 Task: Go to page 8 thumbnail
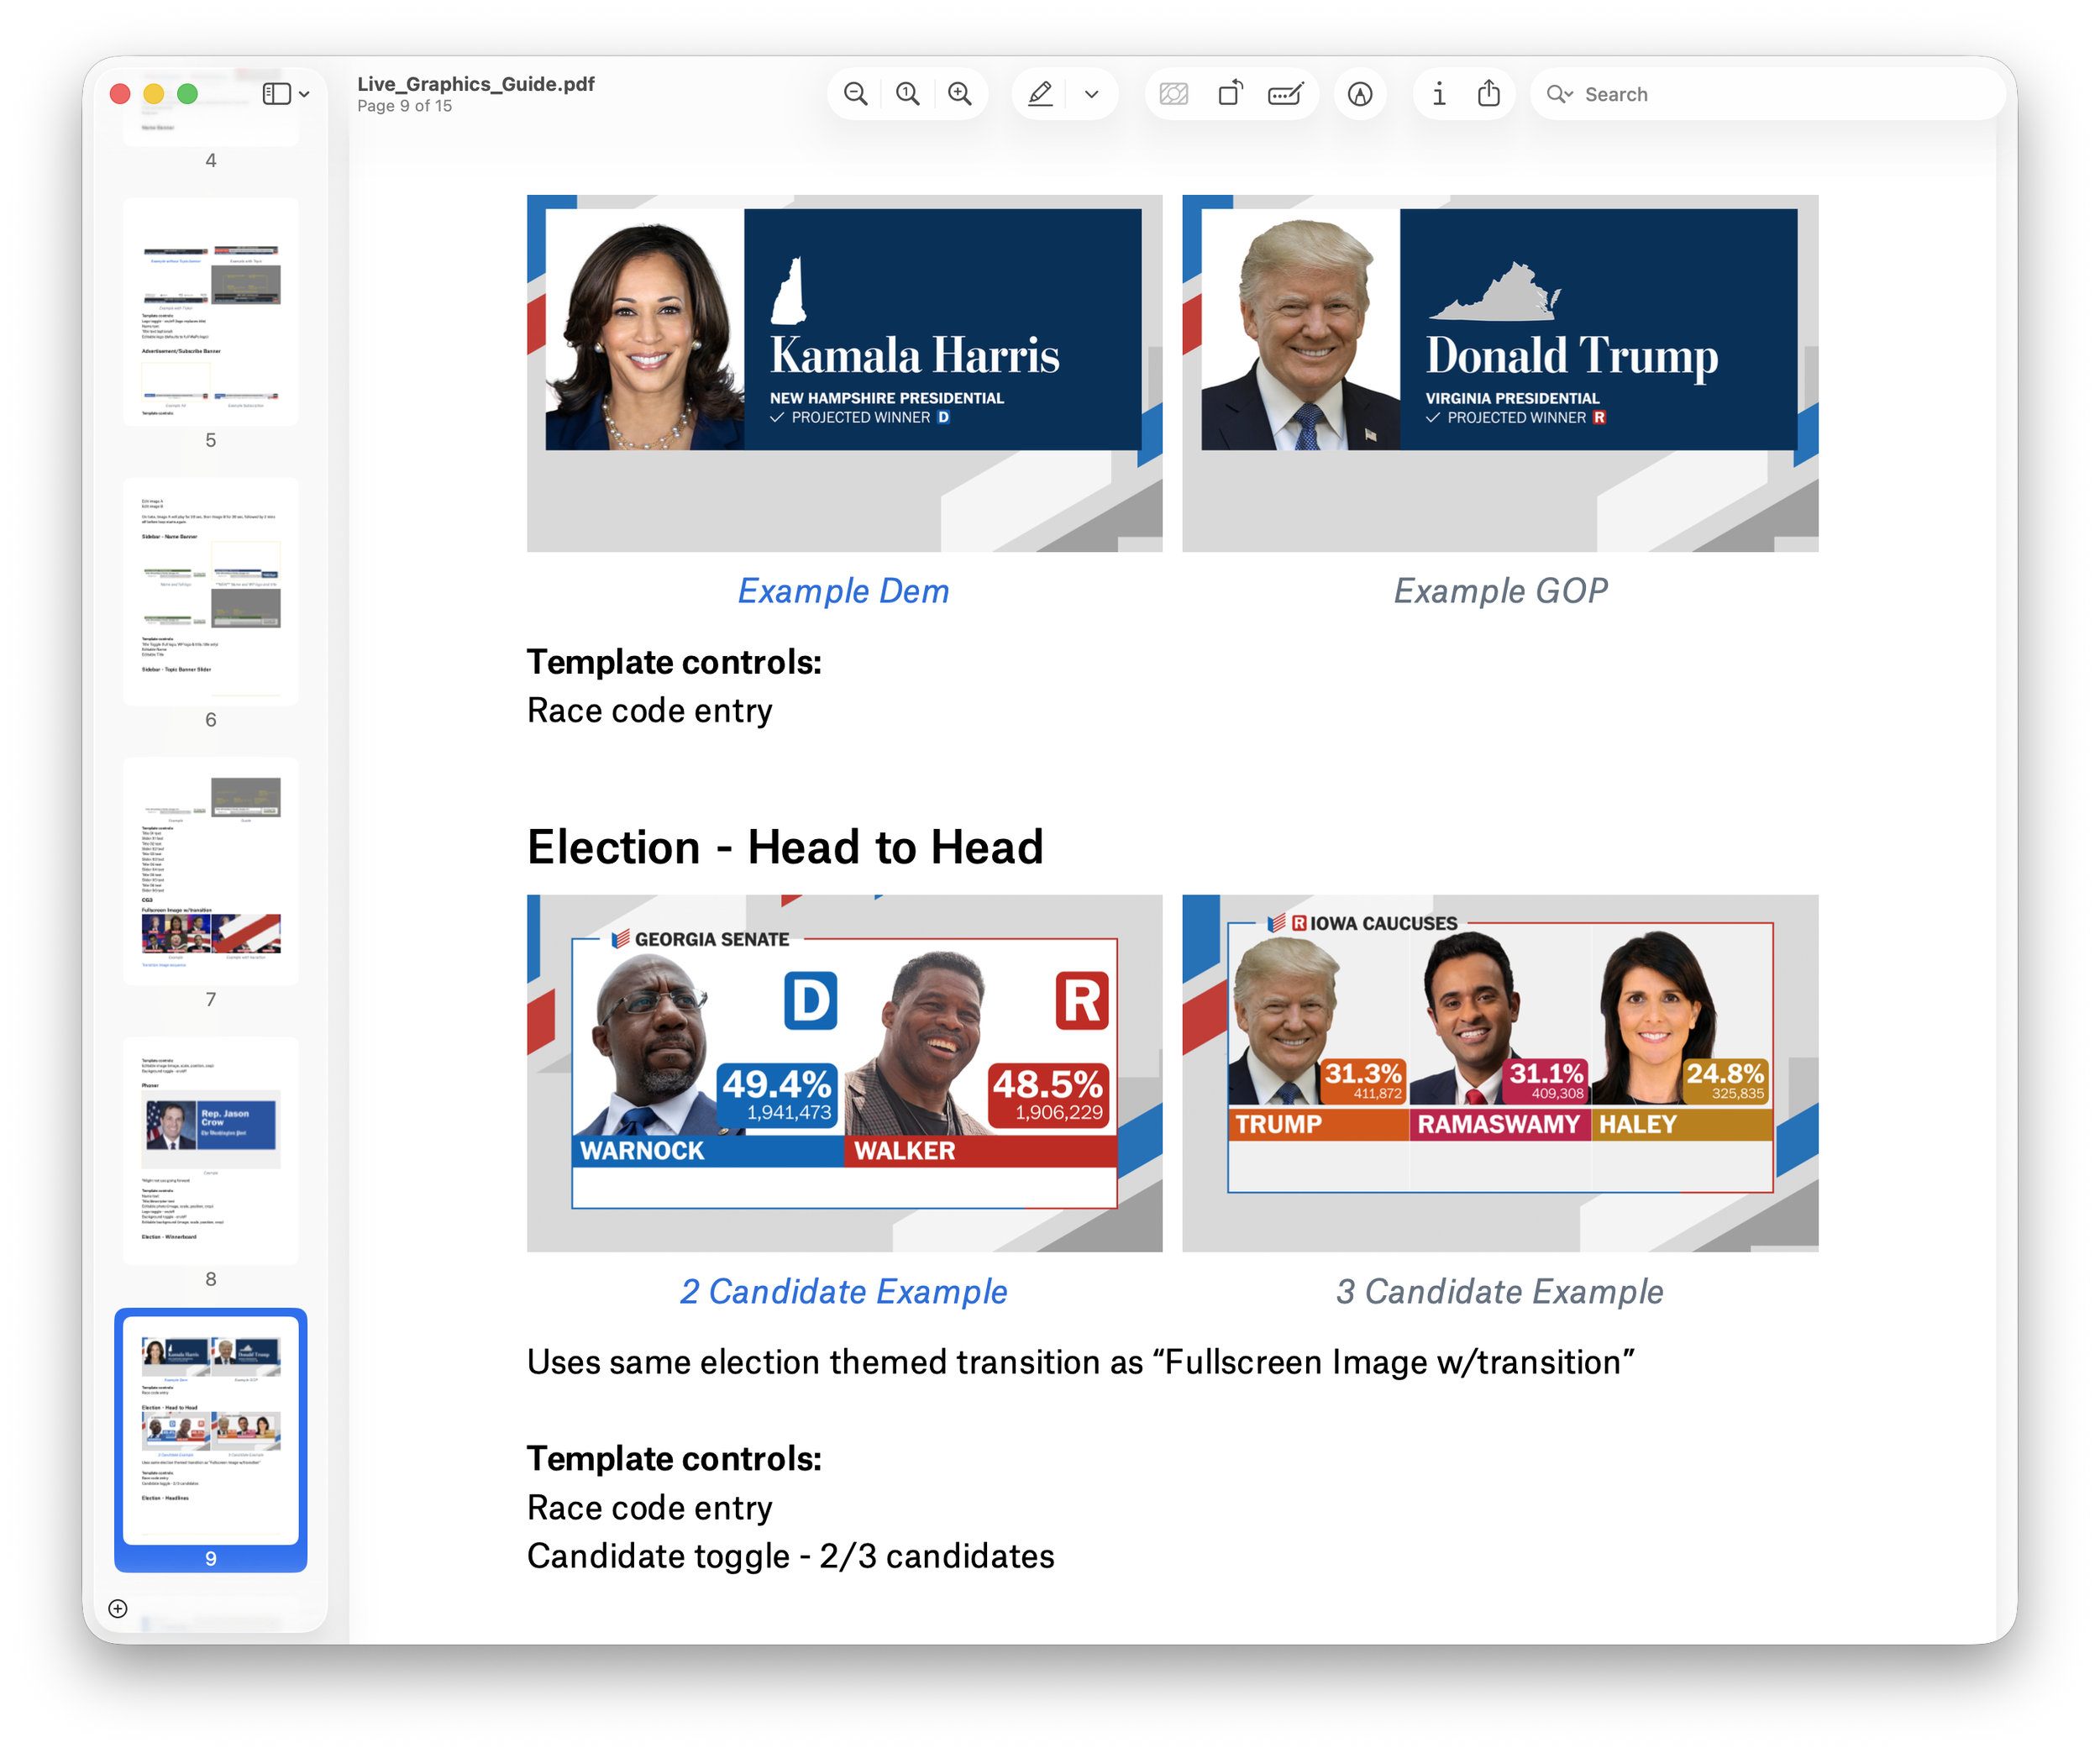210,1150
